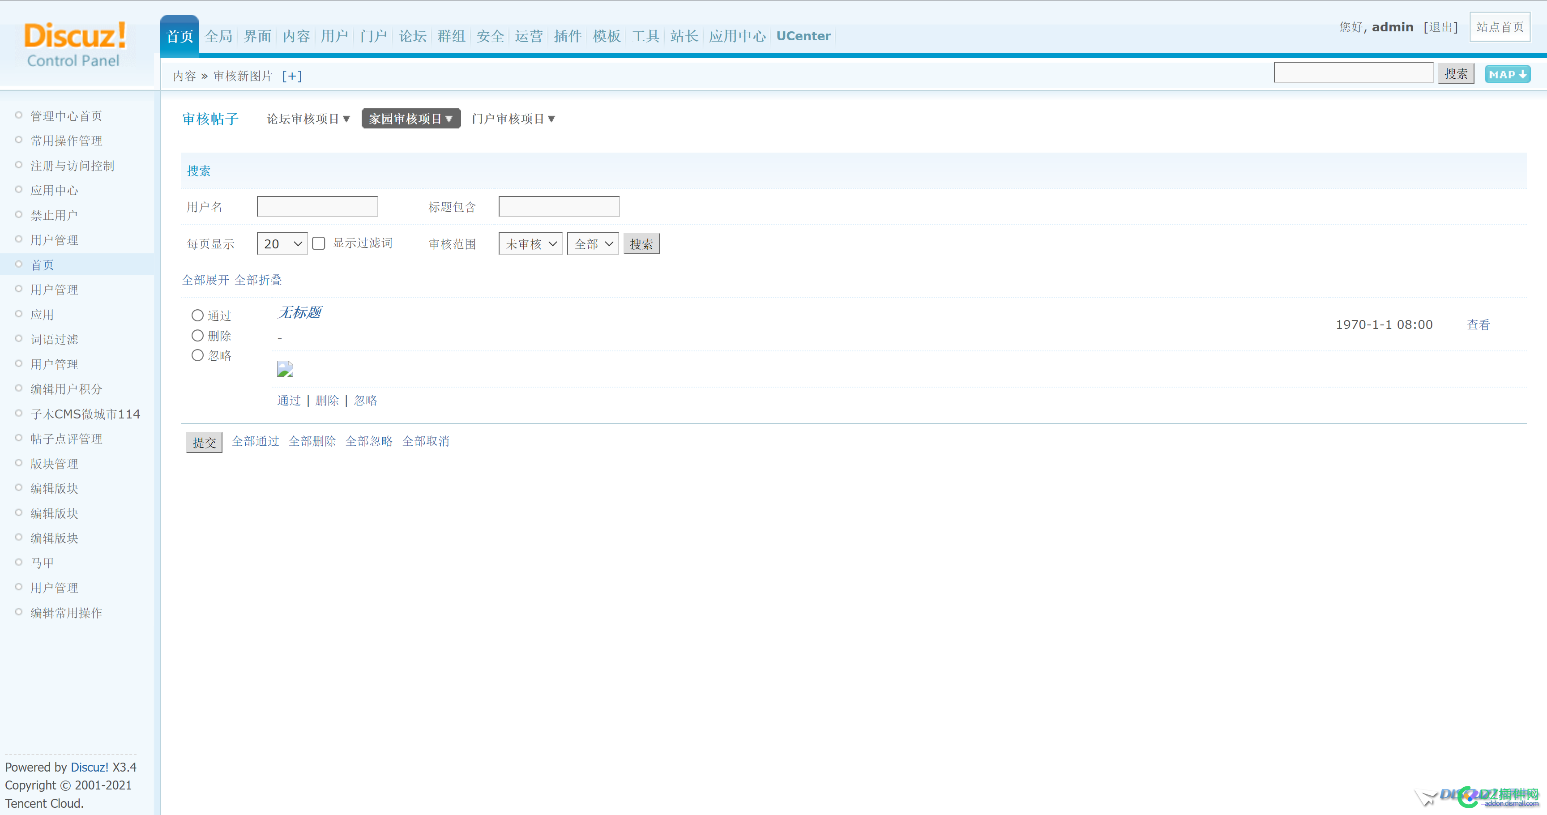Open the UCenter top menu
Image resolution: width=1547 pixels, height=815 pixels.
(803, 36)
